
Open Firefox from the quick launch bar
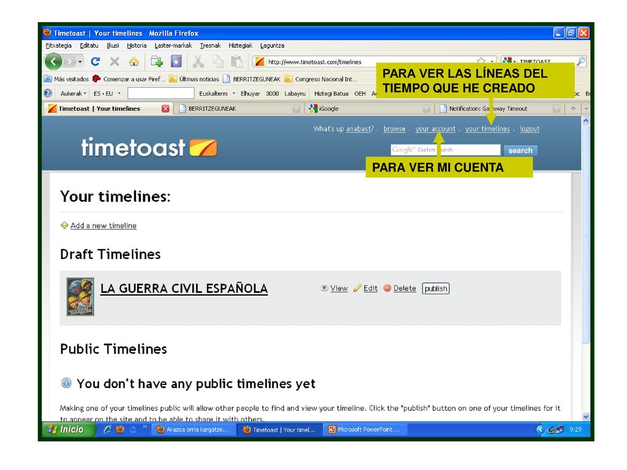point(120,430)
